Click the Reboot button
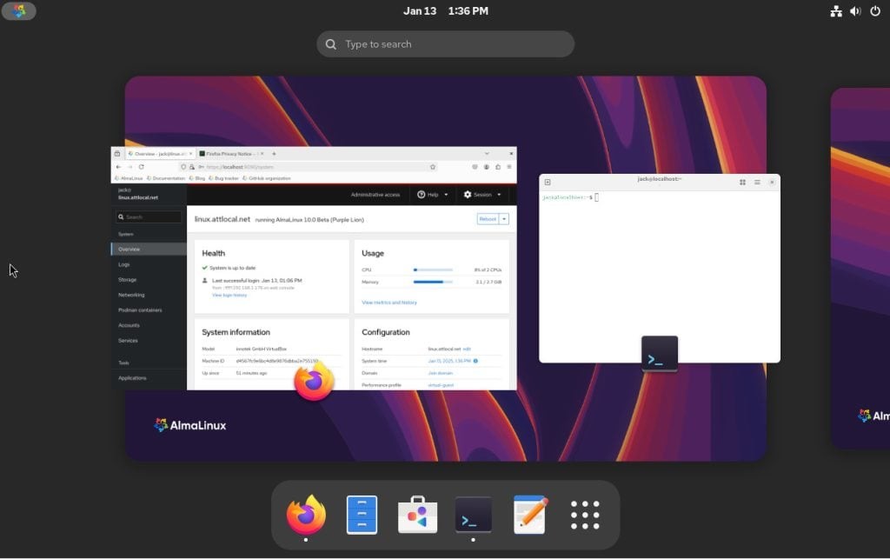The width and height of the screenshot is (890, 559). click(488, 219)
